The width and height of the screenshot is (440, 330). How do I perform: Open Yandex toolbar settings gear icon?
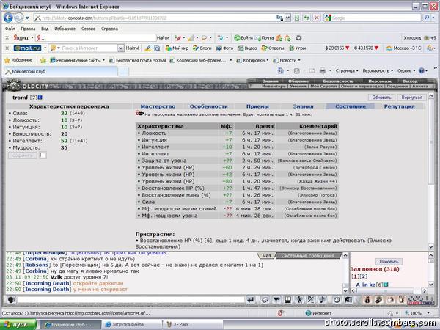298,38
